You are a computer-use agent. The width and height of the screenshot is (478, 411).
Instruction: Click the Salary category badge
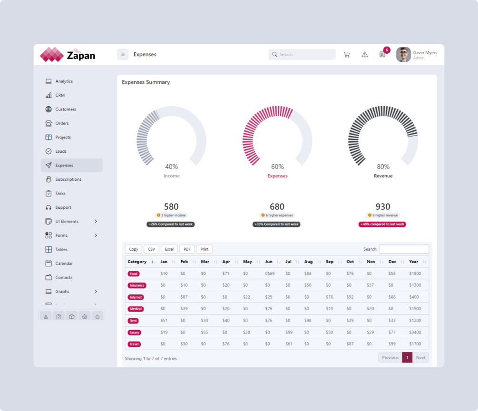pos(135,333)
